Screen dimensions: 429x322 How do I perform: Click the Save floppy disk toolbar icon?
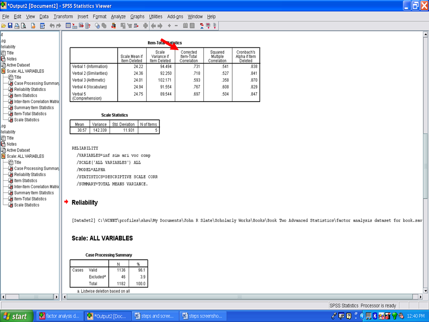[x=10, y=26]
